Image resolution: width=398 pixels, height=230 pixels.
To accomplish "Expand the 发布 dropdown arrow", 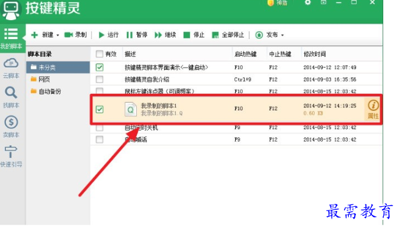I will pos(283,35).
